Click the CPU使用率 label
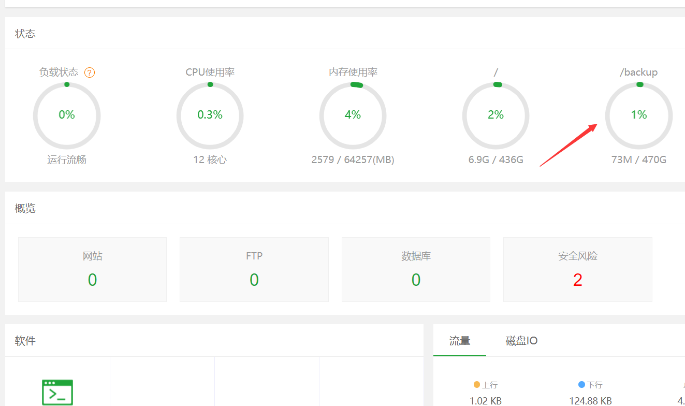This screenshot has height=406, width=685. (210, 72)
